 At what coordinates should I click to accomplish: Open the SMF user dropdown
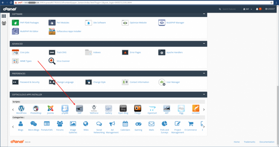click(247, 9)
